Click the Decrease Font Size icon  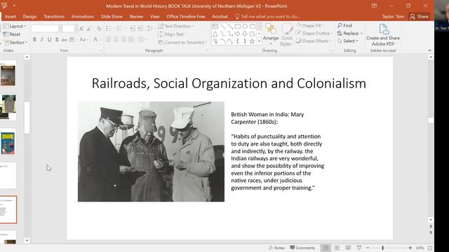point(89,29)
